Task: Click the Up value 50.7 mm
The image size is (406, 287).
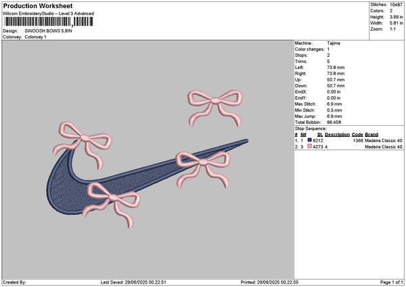Action: (x=336, y=80)
